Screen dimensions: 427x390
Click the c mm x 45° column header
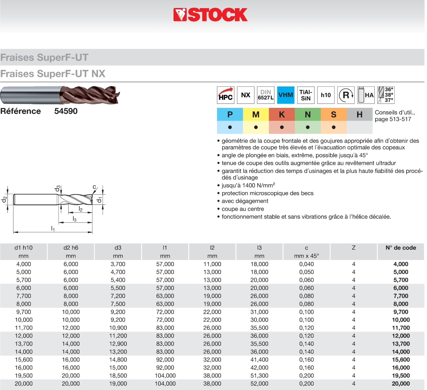[x=306, y=252]
